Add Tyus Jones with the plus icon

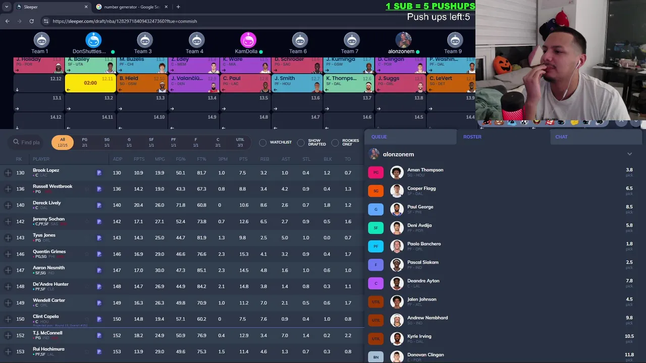[8, 237]
